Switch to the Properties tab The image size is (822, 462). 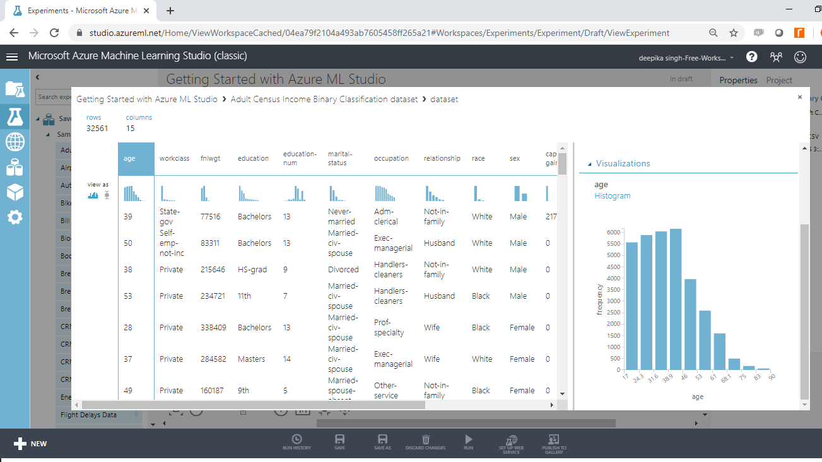(738, 80)
